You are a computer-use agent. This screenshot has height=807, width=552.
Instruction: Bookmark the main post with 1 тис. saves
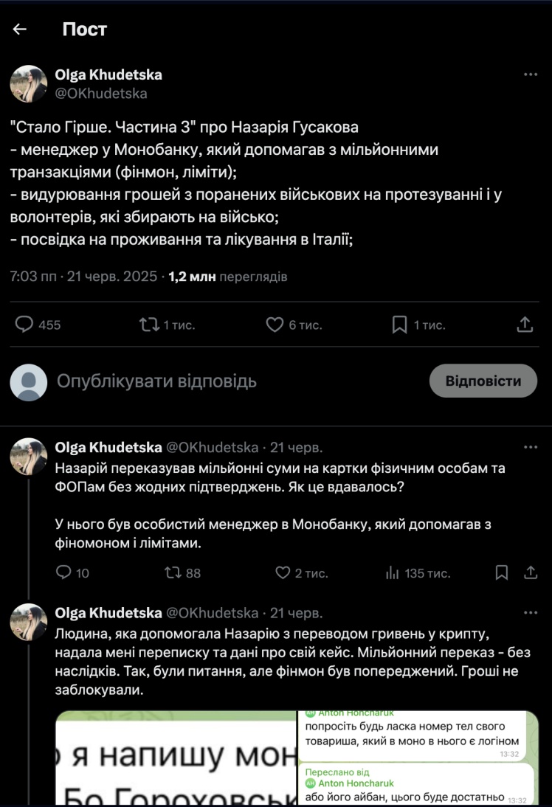point(399,325)
